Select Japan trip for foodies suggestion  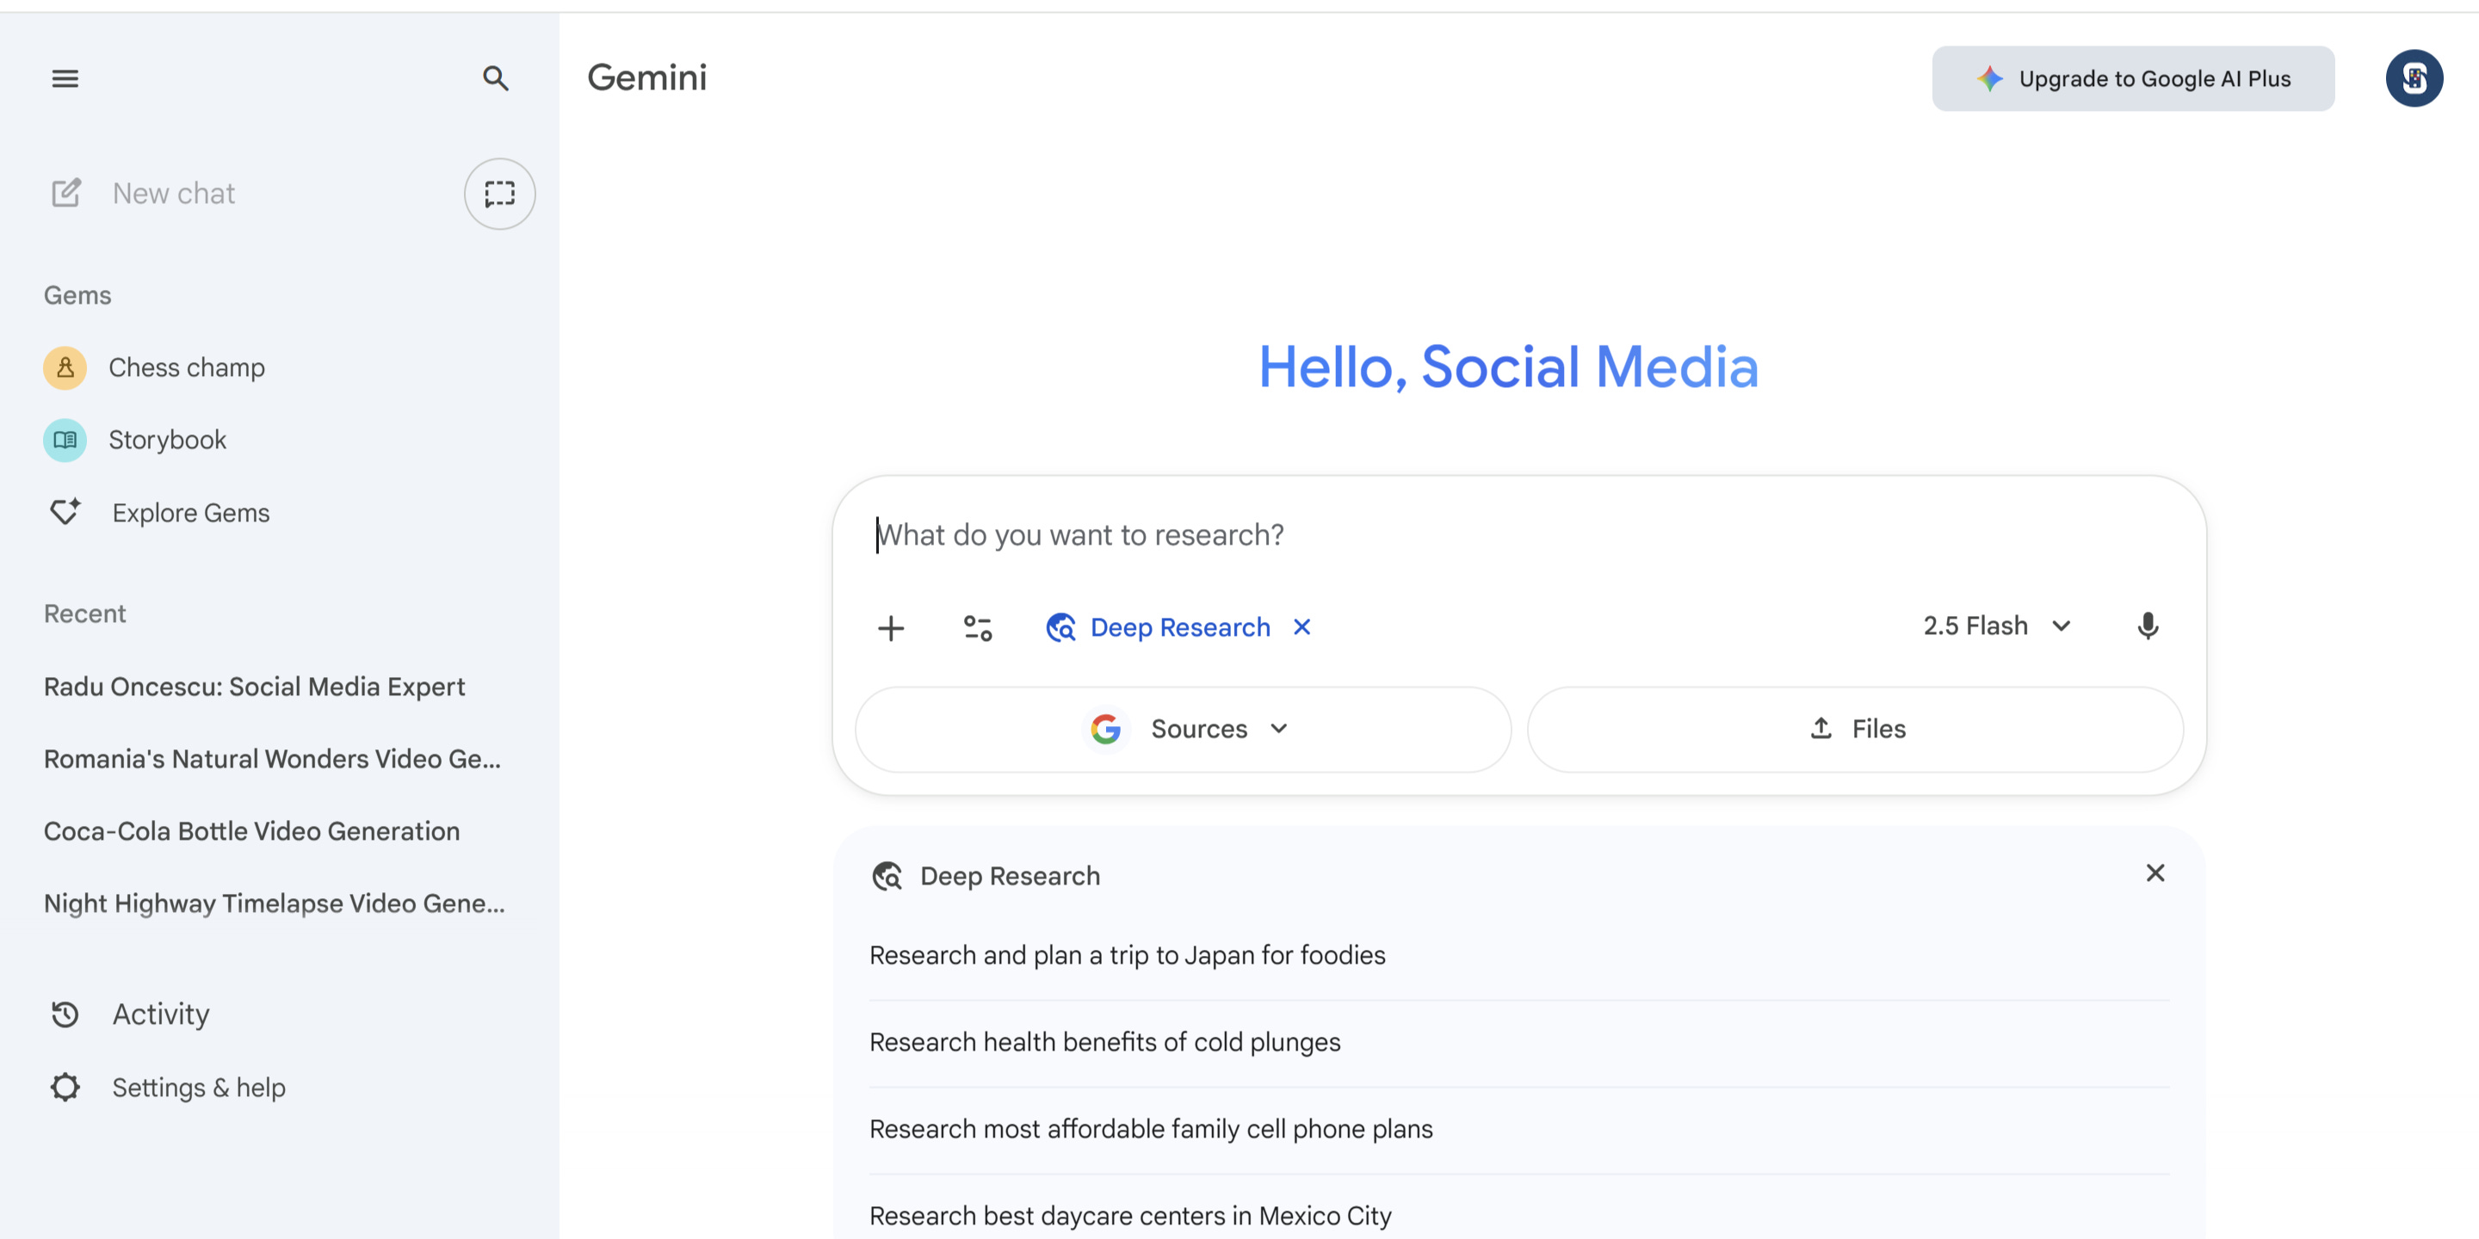point(1127,955)
